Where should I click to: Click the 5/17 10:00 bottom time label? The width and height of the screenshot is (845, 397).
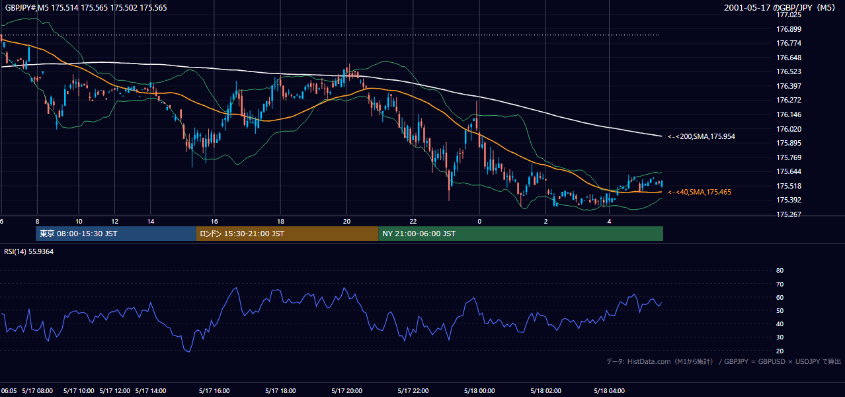tap(77, 391)
